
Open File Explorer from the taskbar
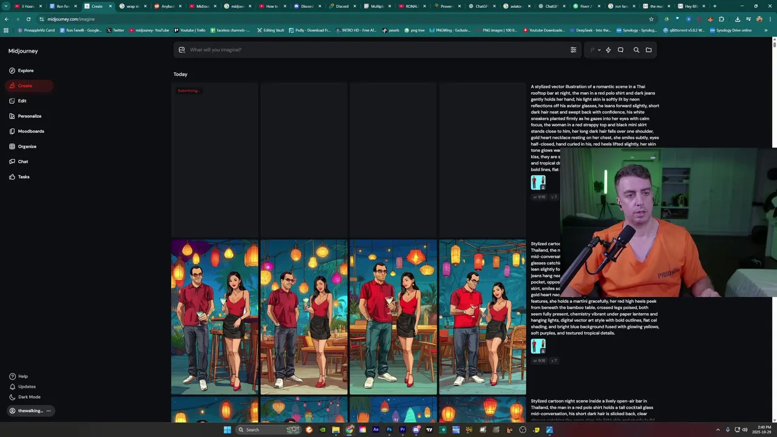click(336, 430)
